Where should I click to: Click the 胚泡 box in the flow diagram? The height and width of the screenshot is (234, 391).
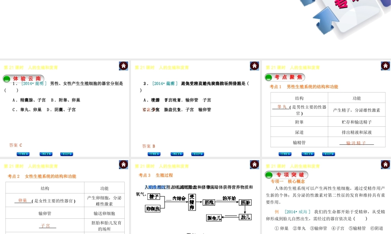click(x=209, y=202)
